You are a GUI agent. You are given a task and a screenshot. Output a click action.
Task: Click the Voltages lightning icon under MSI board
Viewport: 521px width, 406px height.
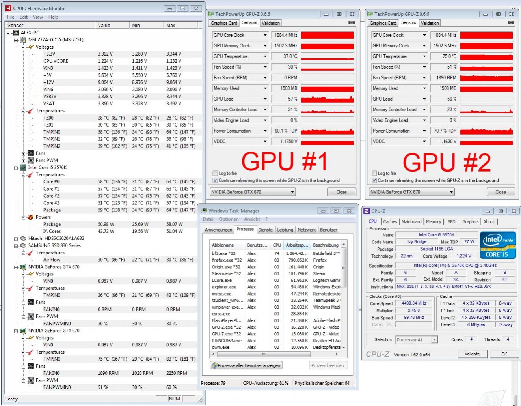[x=31, y=47]
